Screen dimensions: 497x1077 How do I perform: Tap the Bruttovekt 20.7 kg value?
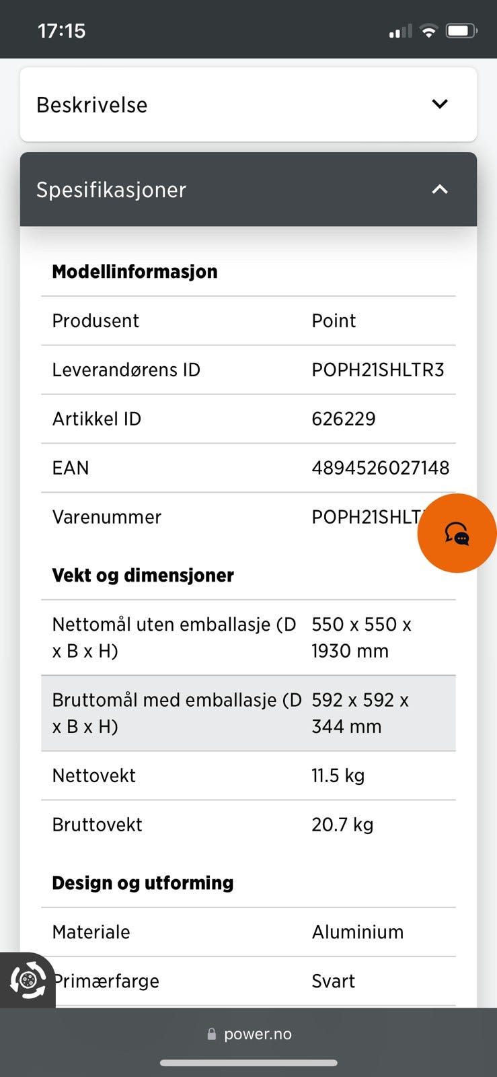tap(342, 825)
